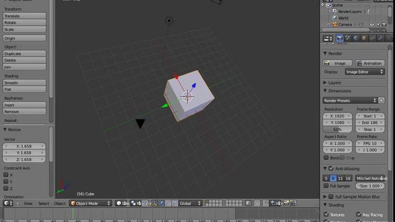
Task: Enable Constraint Axis X checkbox
Action: [x=6, y=175]
